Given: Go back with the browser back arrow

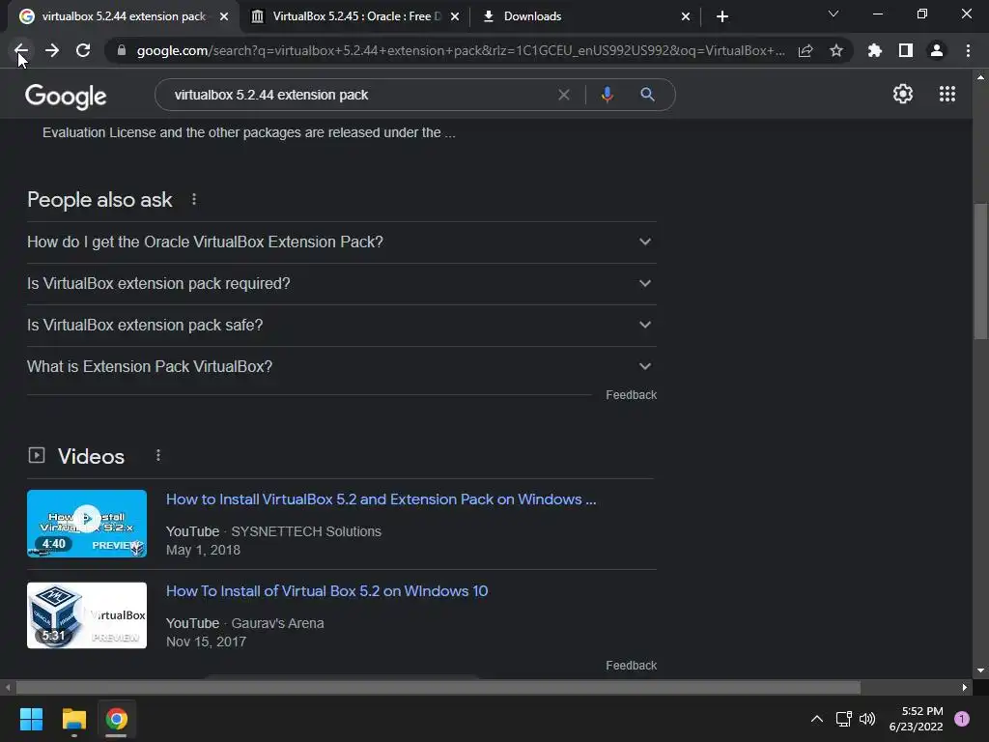Looking at the screenshot, I should click(x=21, y=50).
